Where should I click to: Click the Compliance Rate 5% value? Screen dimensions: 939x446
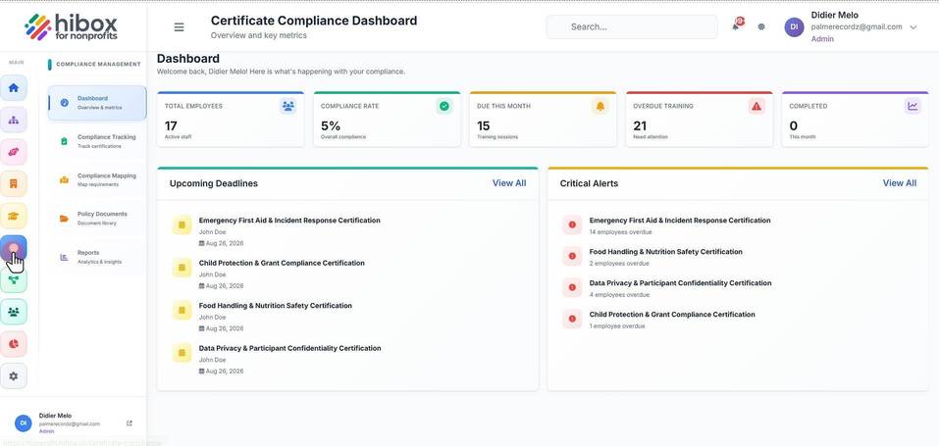(331, 125)
